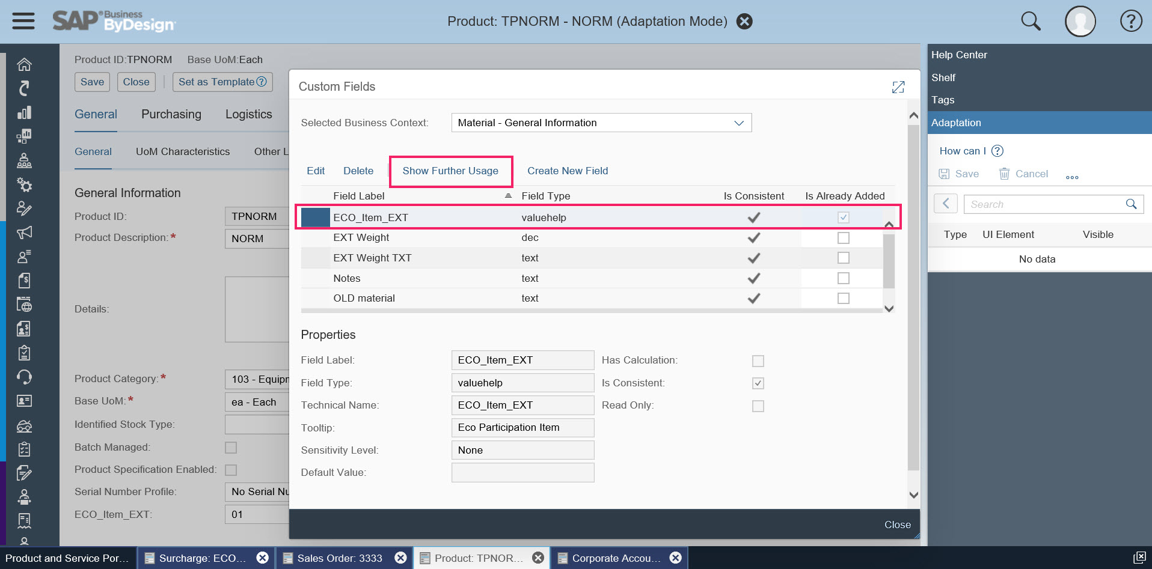Go to Home in the sidebar
The height and width of the screenshot is (569, 1152).
click(x=24, y=64)
